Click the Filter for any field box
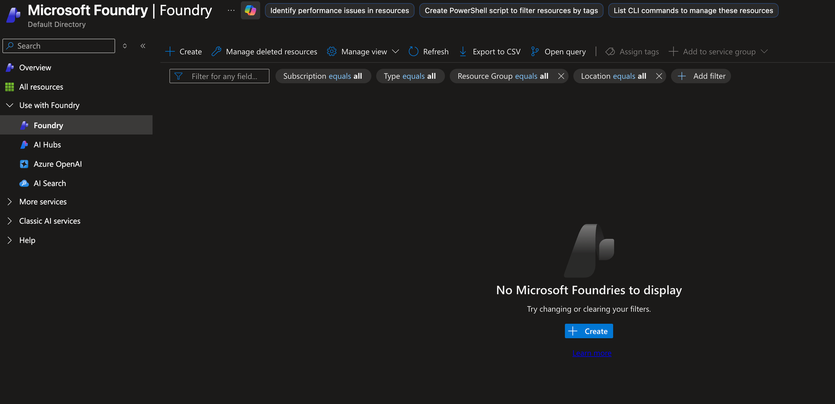The image size is (835, 404). point(224,76)
